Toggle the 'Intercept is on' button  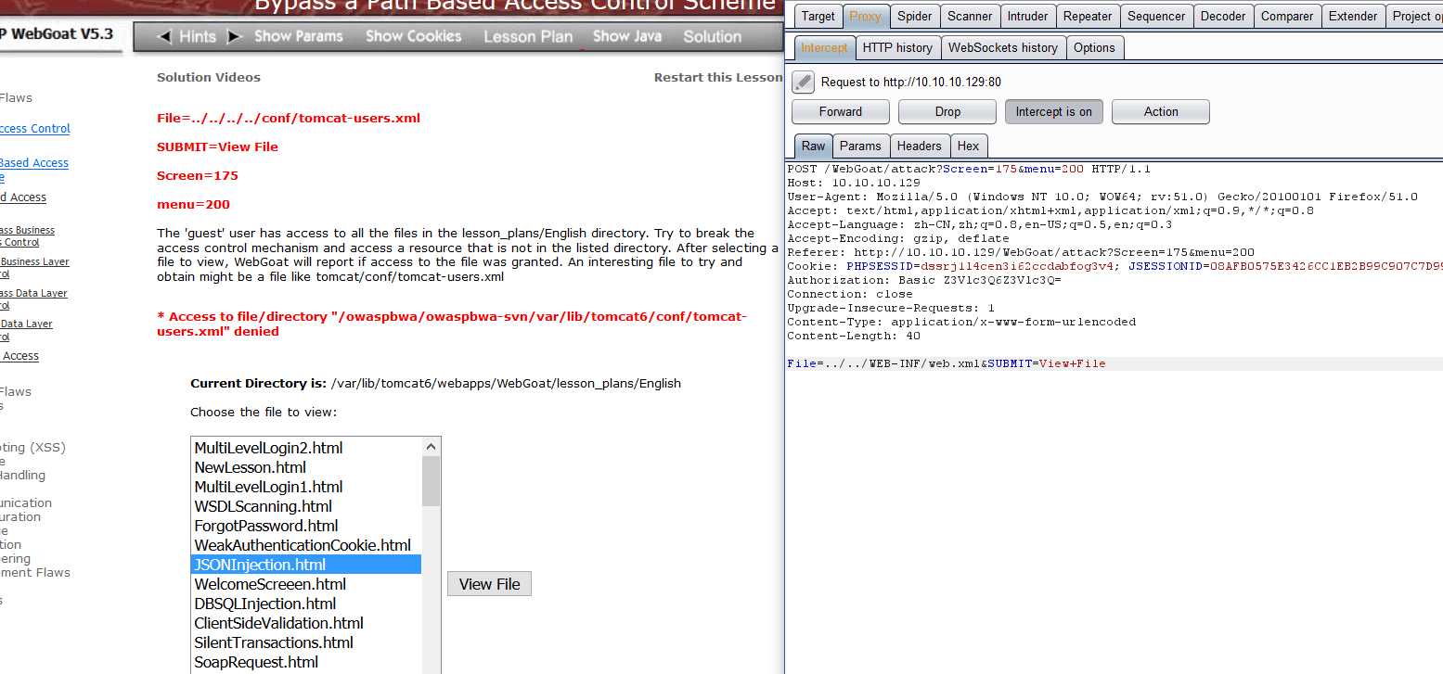pyautogui.click(x=1053, y=112)
